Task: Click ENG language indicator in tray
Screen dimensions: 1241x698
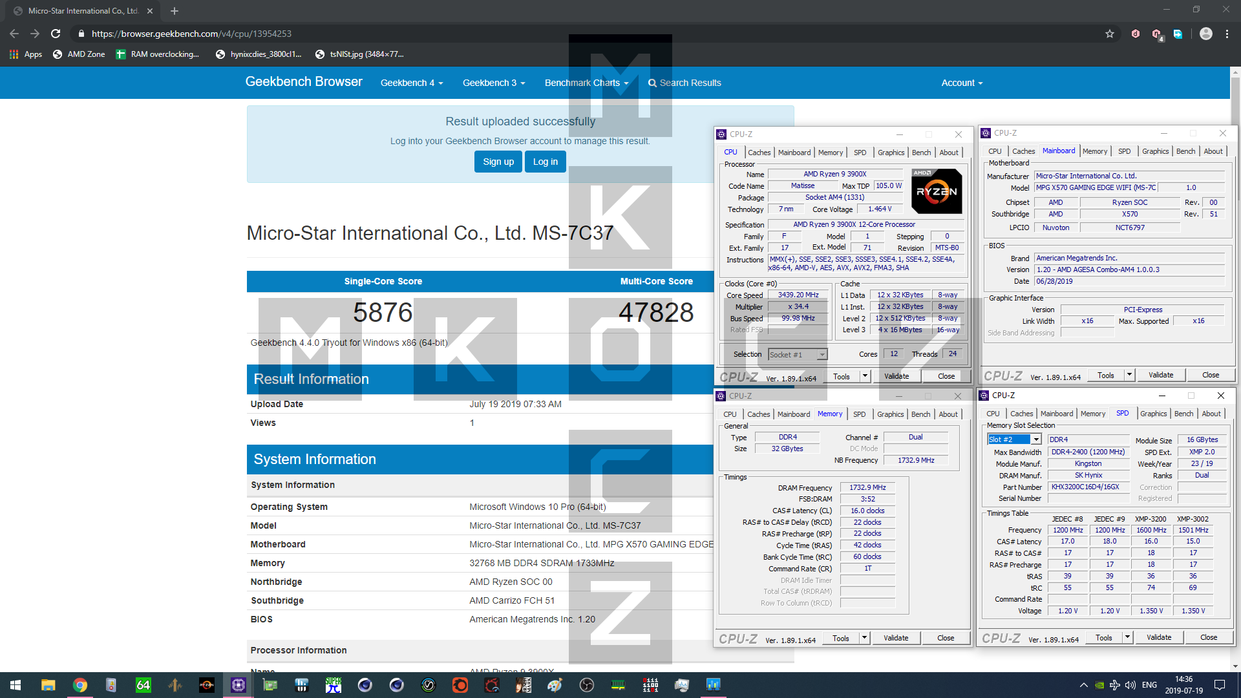Action: click(1149, 685)
